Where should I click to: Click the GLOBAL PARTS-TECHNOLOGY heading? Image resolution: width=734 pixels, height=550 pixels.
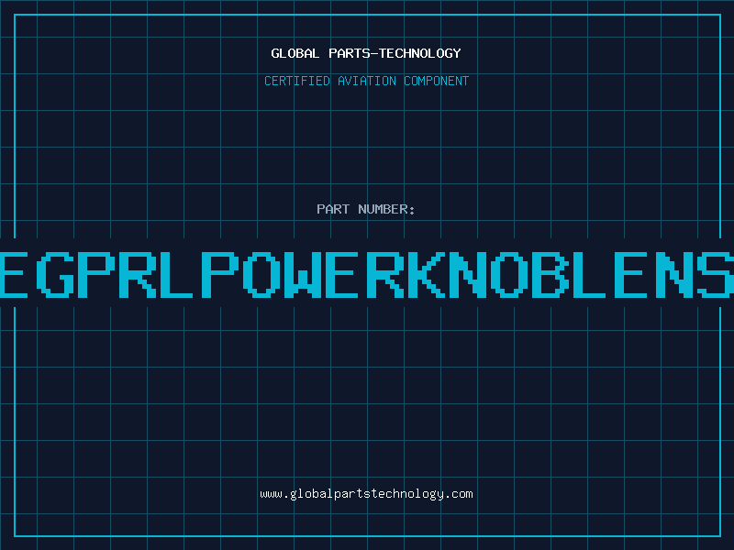(x=366, y=53)
